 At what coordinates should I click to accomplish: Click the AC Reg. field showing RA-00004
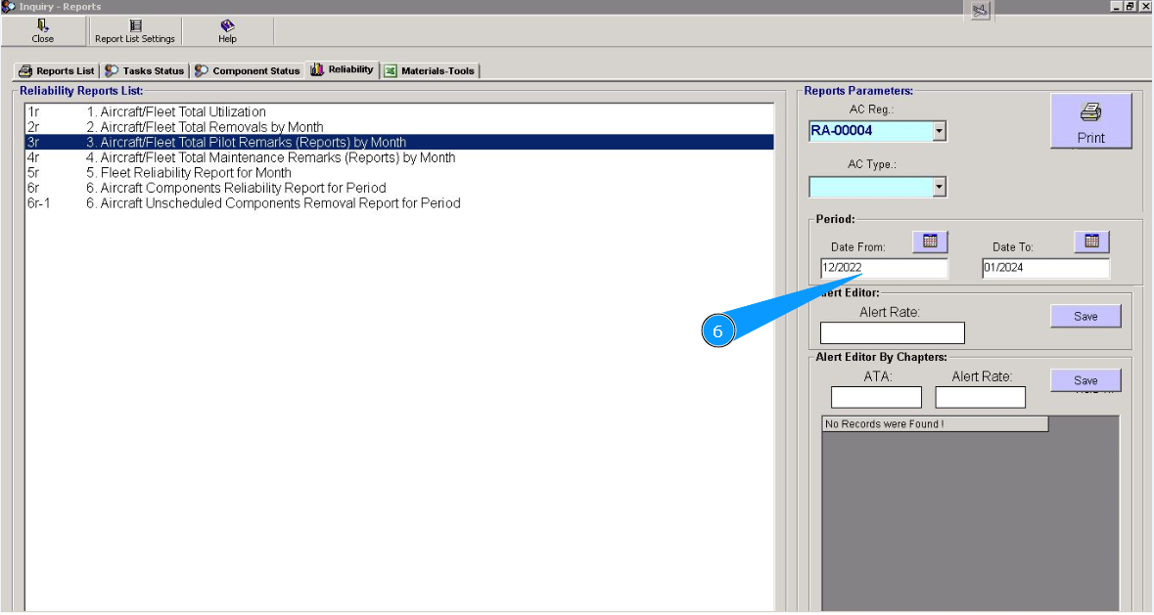click(x=871, y=132)
